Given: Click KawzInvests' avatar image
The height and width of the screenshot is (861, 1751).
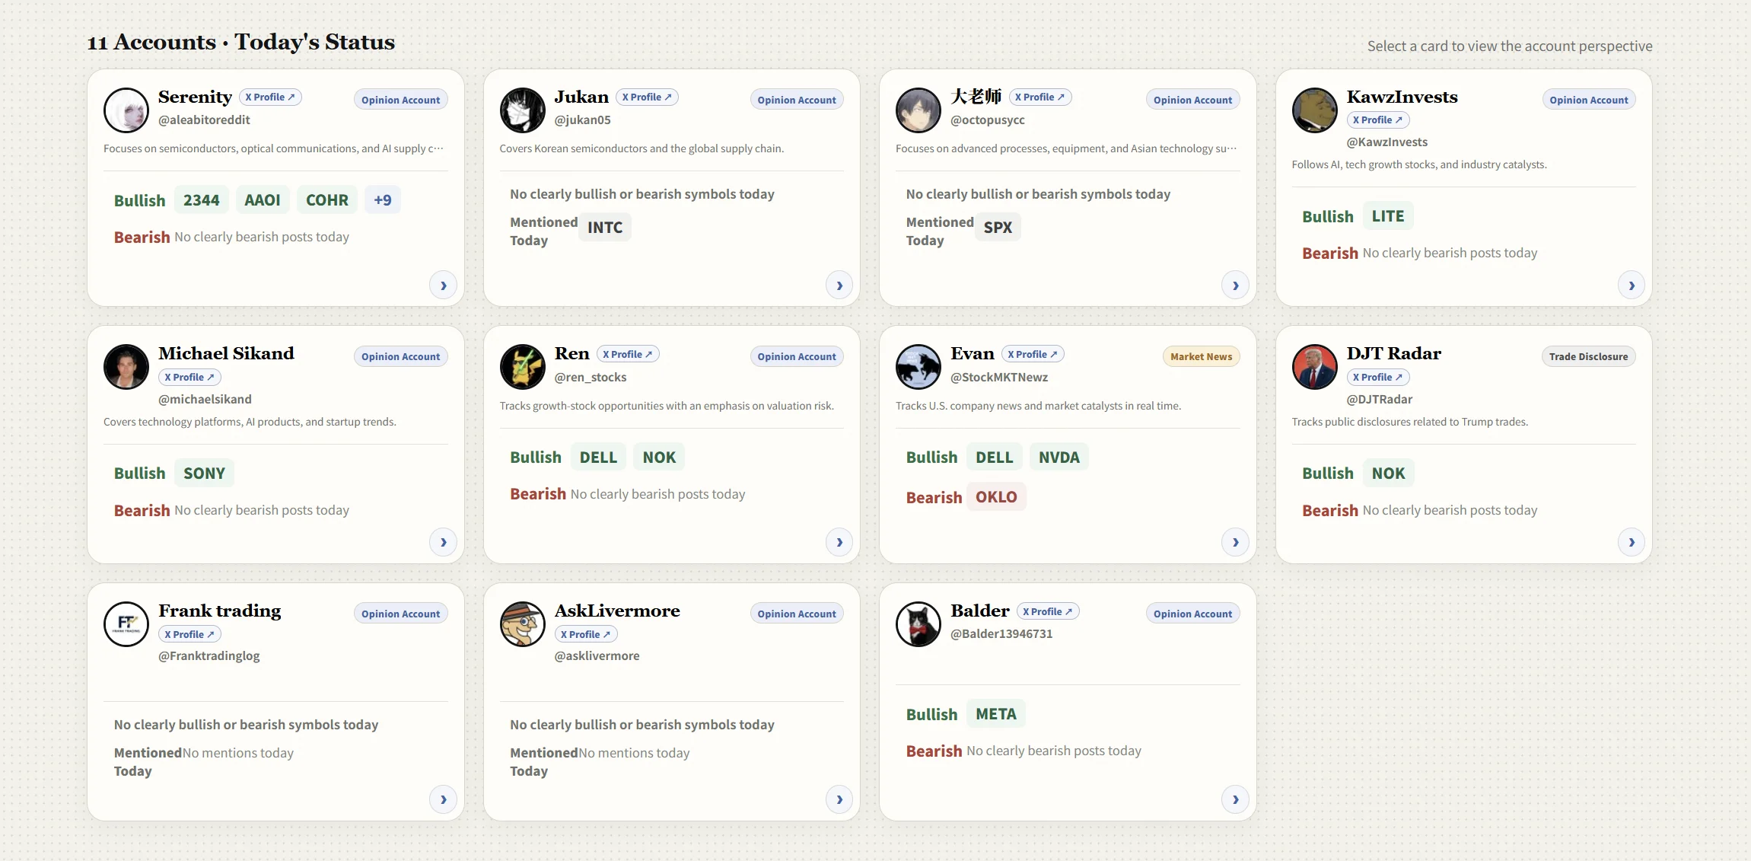Looking at the screenshot, I should 1315,110.
